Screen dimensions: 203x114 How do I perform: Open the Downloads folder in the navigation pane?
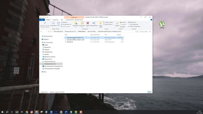click(x=47, y=50)
